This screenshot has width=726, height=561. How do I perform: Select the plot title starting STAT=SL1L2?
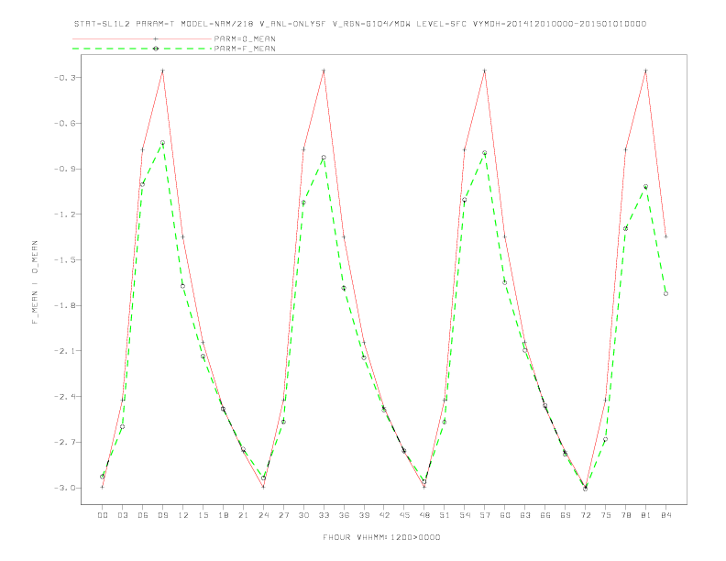359,24
